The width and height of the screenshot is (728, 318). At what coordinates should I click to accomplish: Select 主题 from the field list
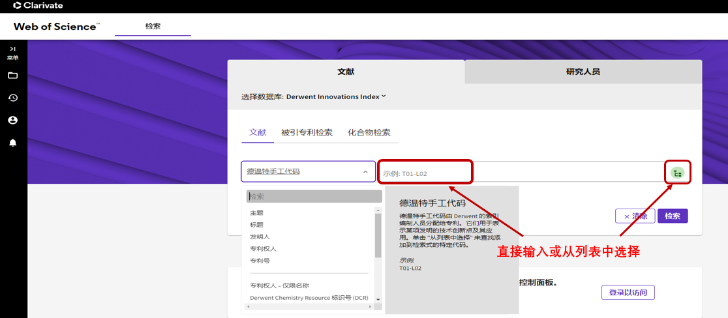click(256, 213)
